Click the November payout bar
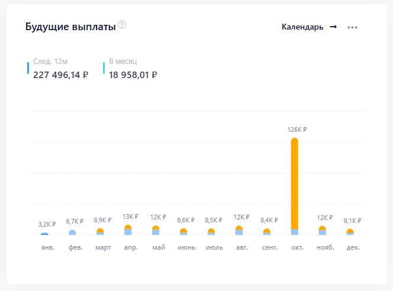The width and height of the screenshot is (393, 291). [x=322, y=231]
